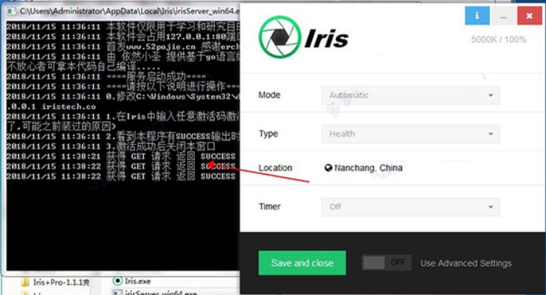Expand the Timer dropdown showing Off
This screenshot has height=295, width=546.
tap(410, 206)
